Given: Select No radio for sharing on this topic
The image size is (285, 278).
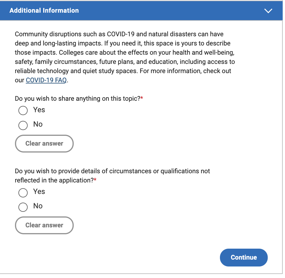Looking at the screenshot, I should coord(23,126).
